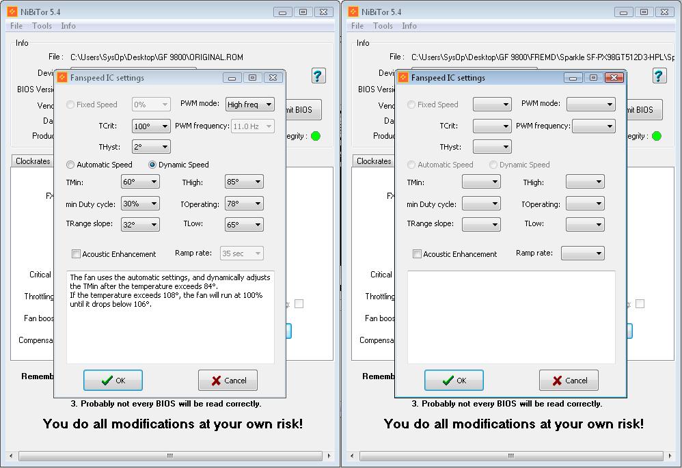Select Dynamic Speed in left dialog
The image size is (682, 468).
coord(179,165)
